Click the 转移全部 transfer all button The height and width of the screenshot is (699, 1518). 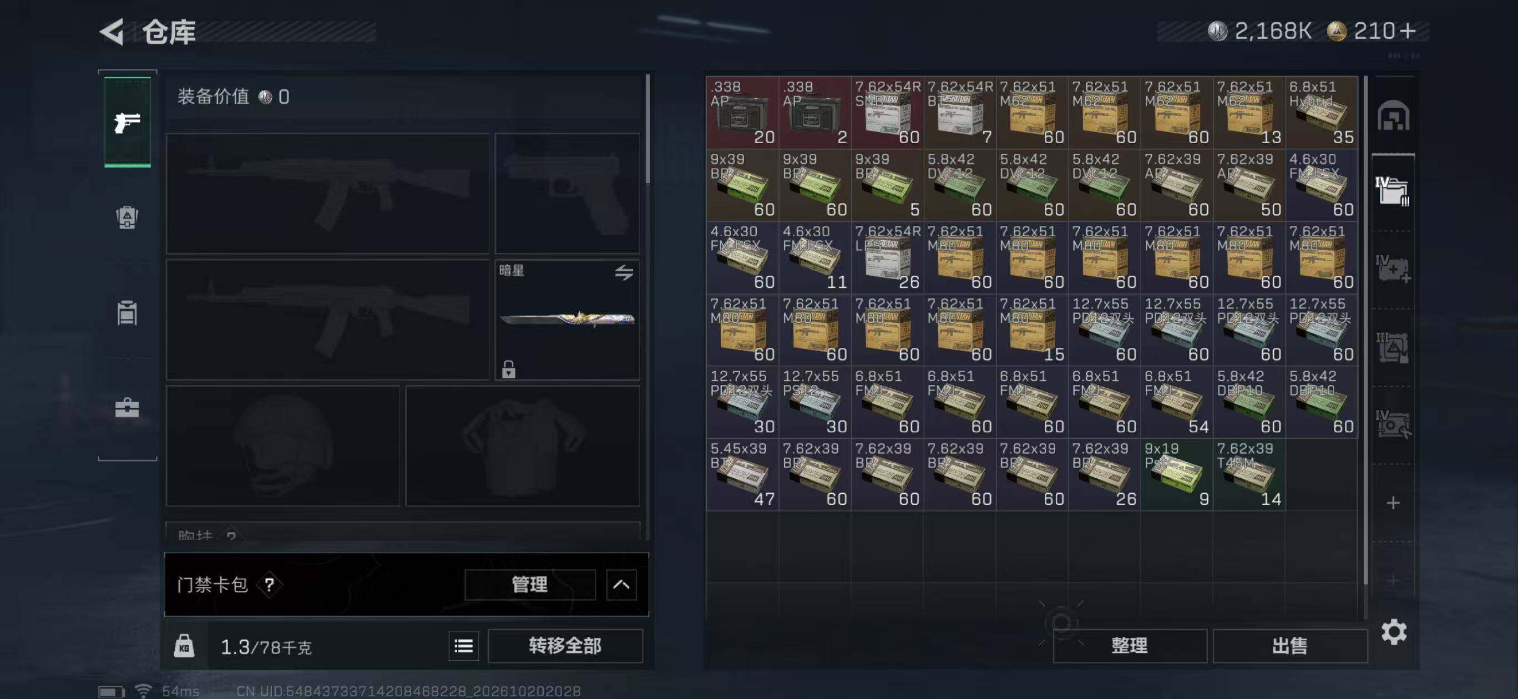tap(565, 646)
